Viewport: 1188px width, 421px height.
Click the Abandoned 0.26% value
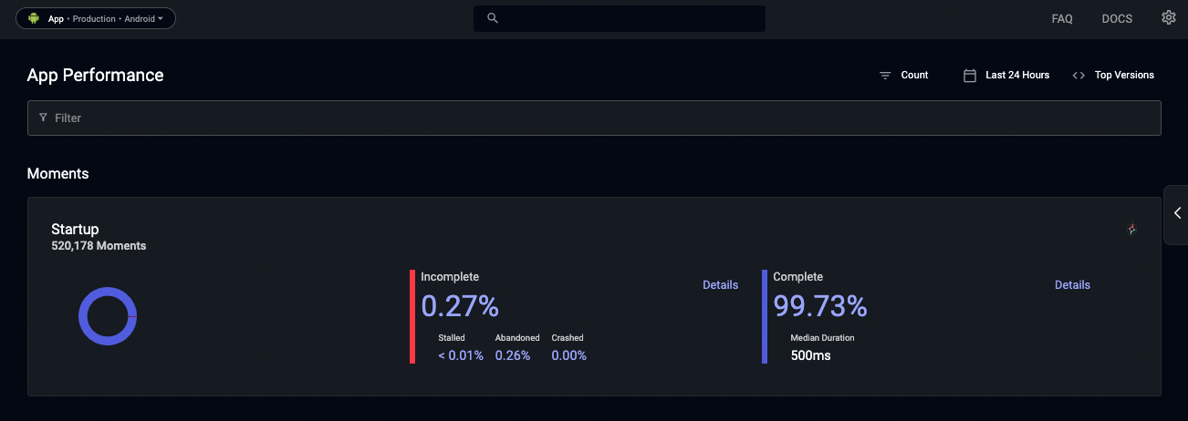point(513,355)
